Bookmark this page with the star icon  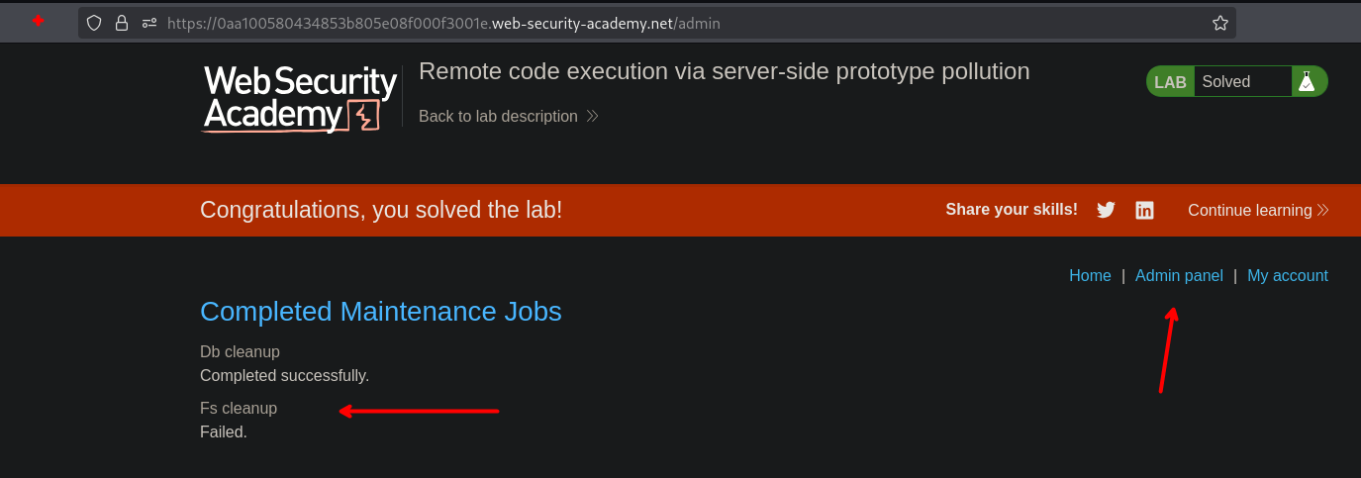coord(1220,22)
